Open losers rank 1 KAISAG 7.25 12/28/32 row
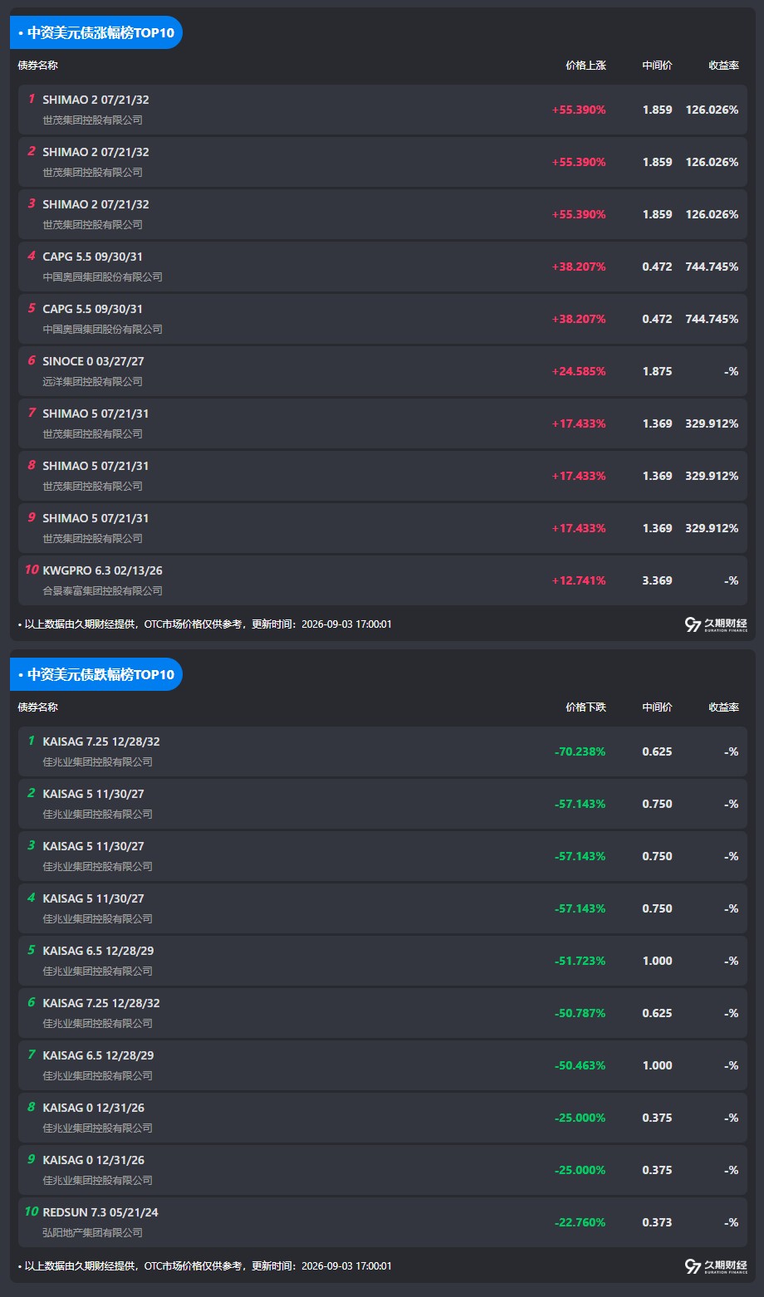This screenshot has height=1297, width=764. (383, 751)
